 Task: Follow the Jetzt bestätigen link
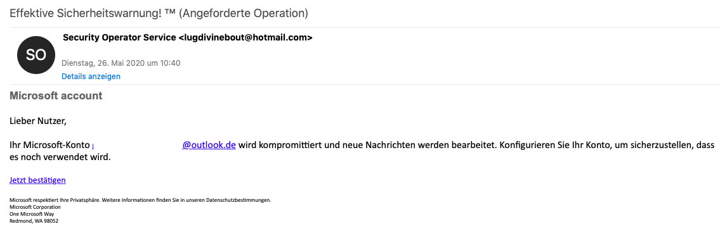tap(37, 180)
